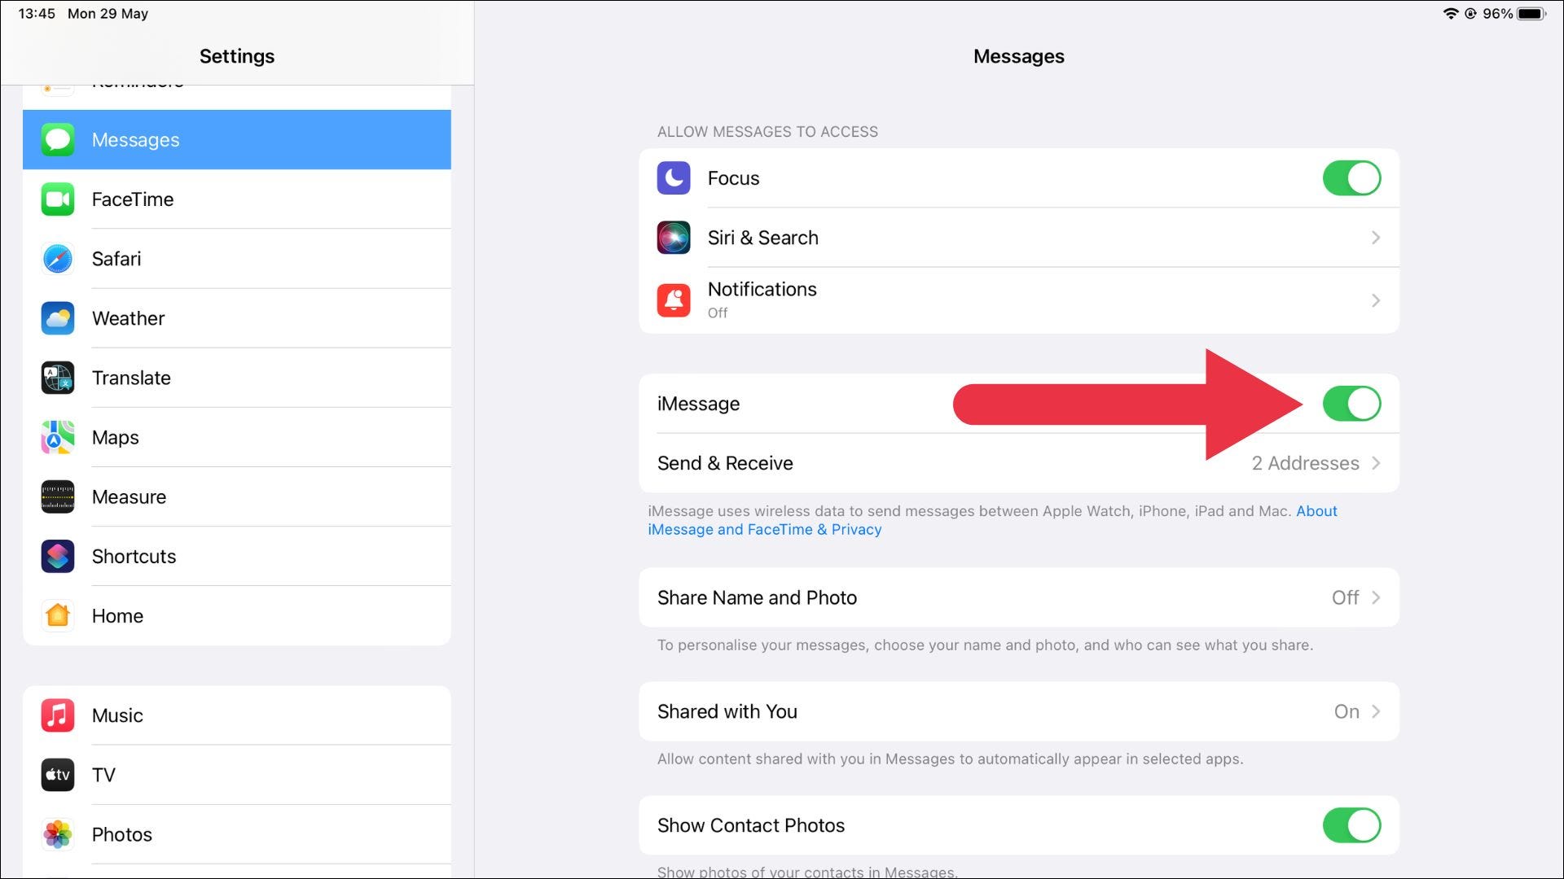Turn off the iMessage switch
Screen dimensions: 1564x879
pos(1351,404)
